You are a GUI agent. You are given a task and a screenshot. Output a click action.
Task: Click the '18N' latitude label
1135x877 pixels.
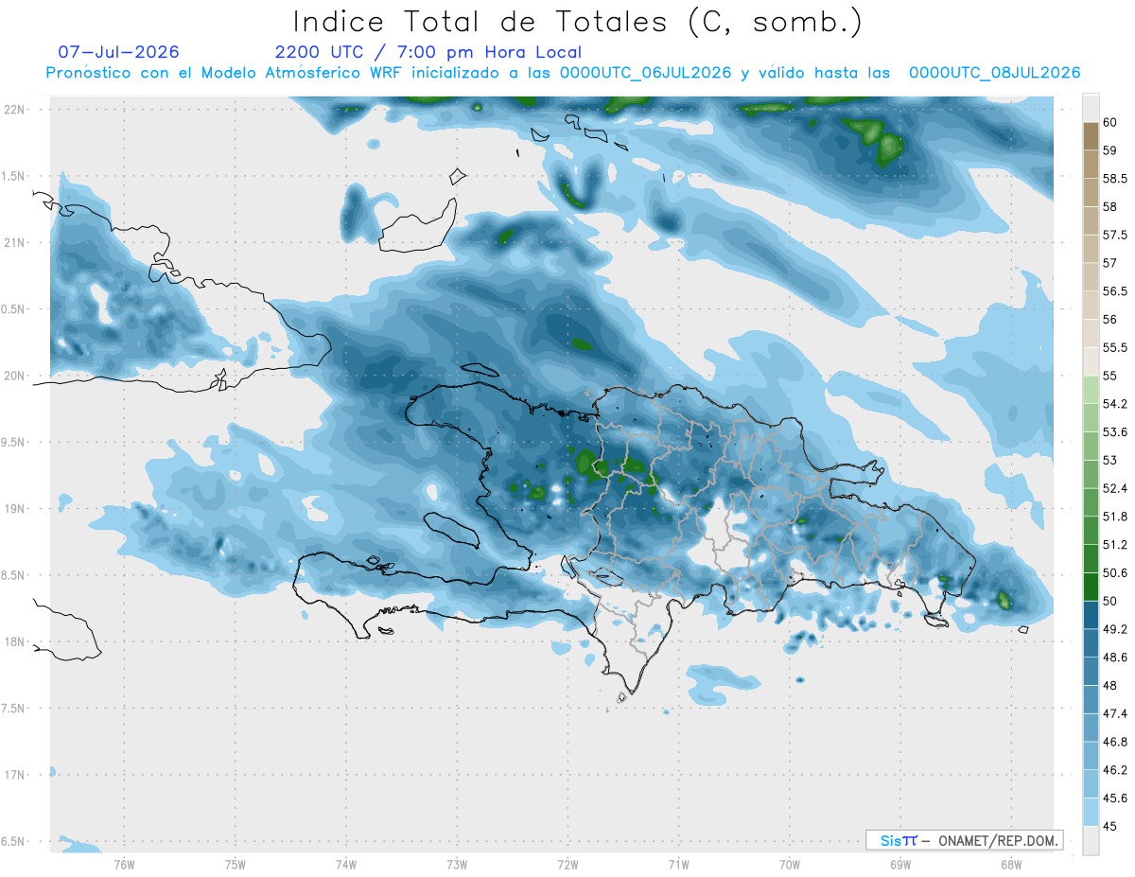[x=16, y=641]
